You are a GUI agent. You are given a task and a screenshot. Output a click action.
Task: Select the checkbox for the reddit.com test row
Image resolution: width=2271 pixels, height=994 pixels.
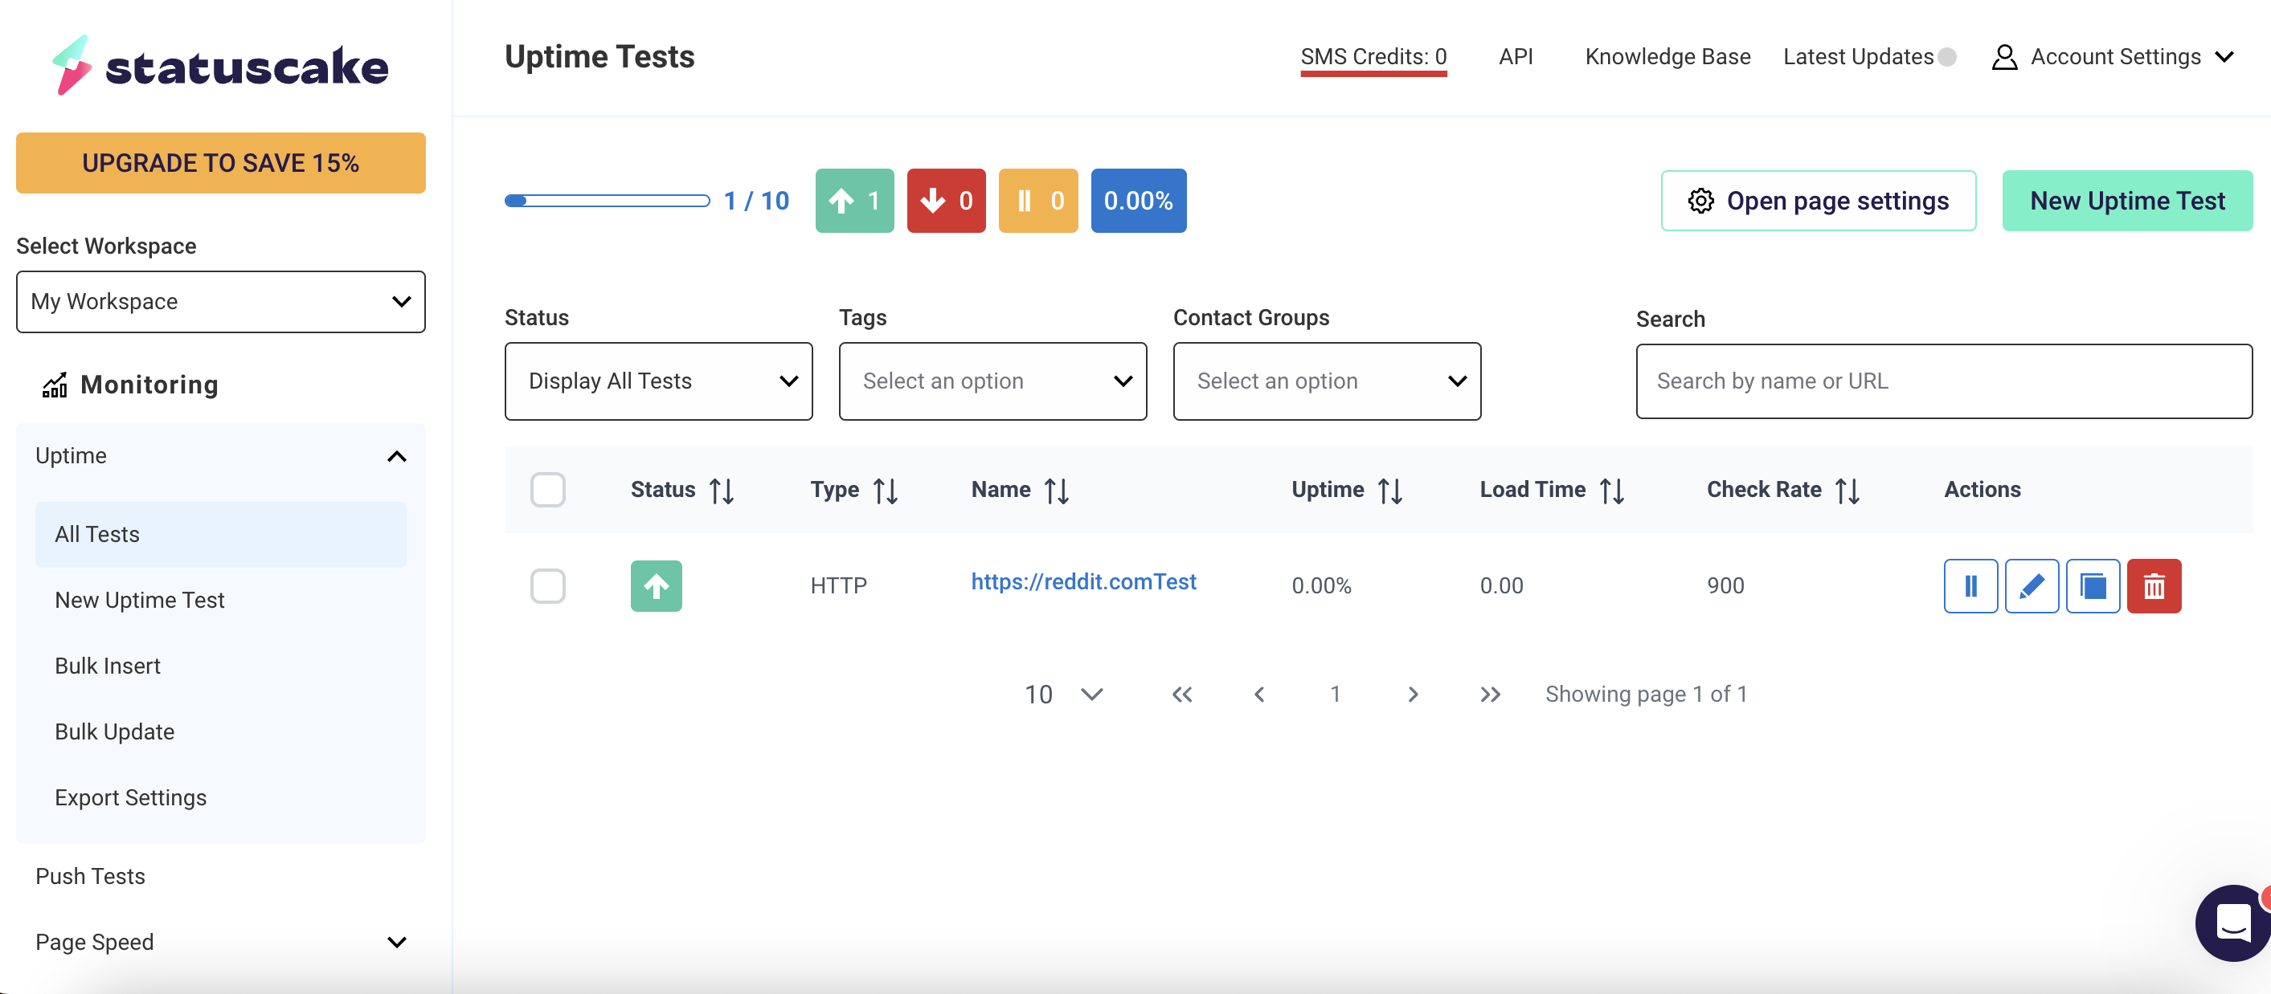tap(548, 586)
